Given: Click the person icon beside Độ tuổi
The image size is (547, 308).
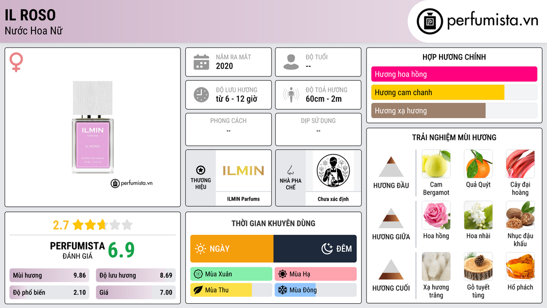Looking at the screenshot, I should pyautogui.click(x=291, y=62).
